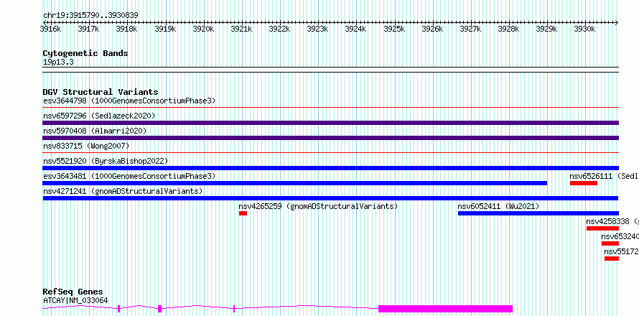Screen dimensions: 639x316
Task: Click the 3918k ruler tick label
Action: (x=127, y=29)
